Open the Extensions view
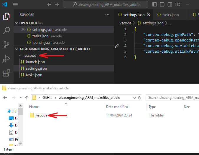 tap(6, 73)
